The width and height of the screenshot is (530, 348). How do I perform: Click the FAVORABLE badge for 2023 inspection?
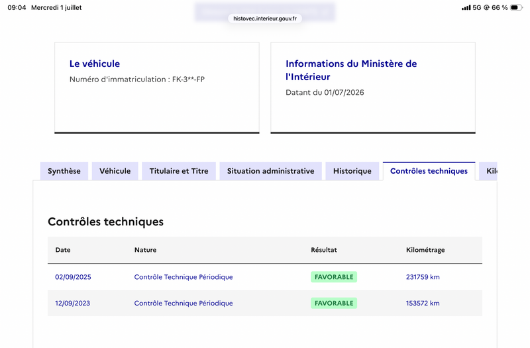click(x=334, y=303)
